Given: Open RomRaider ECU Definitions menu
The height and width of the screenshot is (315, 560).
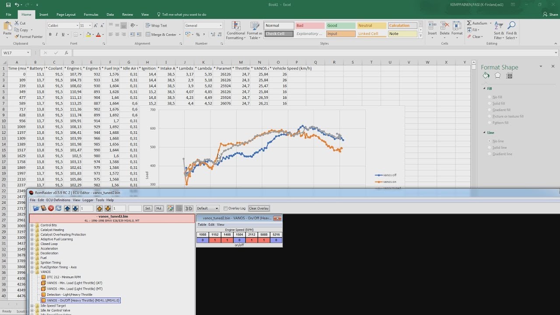Looking at the screenshot, I should pyautogui.click(x=58, y=200).
